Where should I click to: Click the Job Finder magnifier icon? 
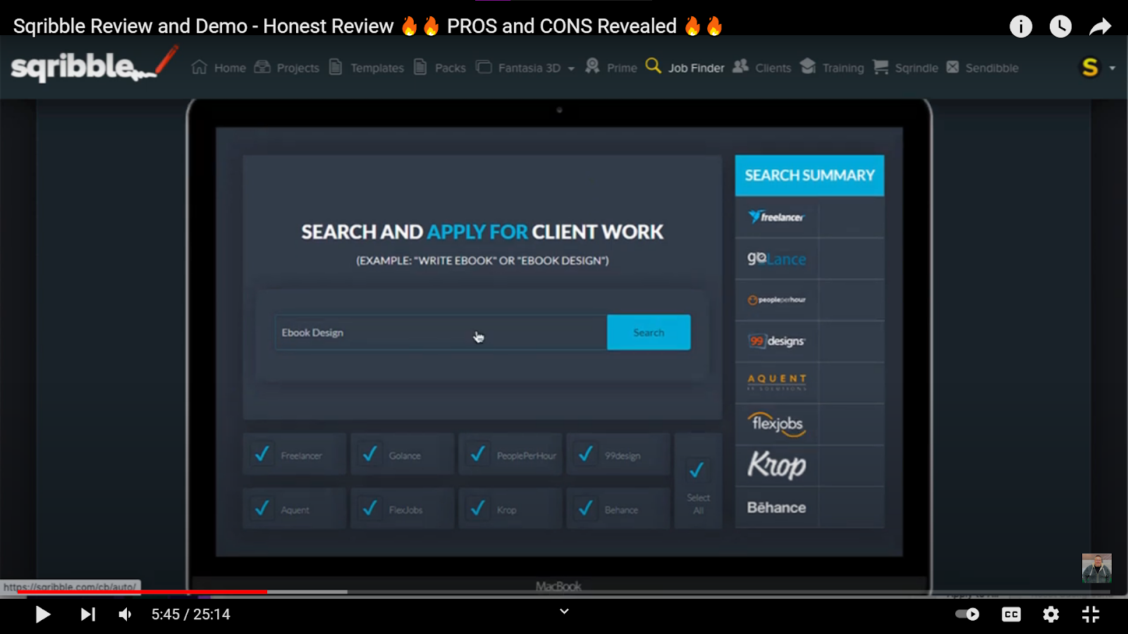tap(654, 66)
